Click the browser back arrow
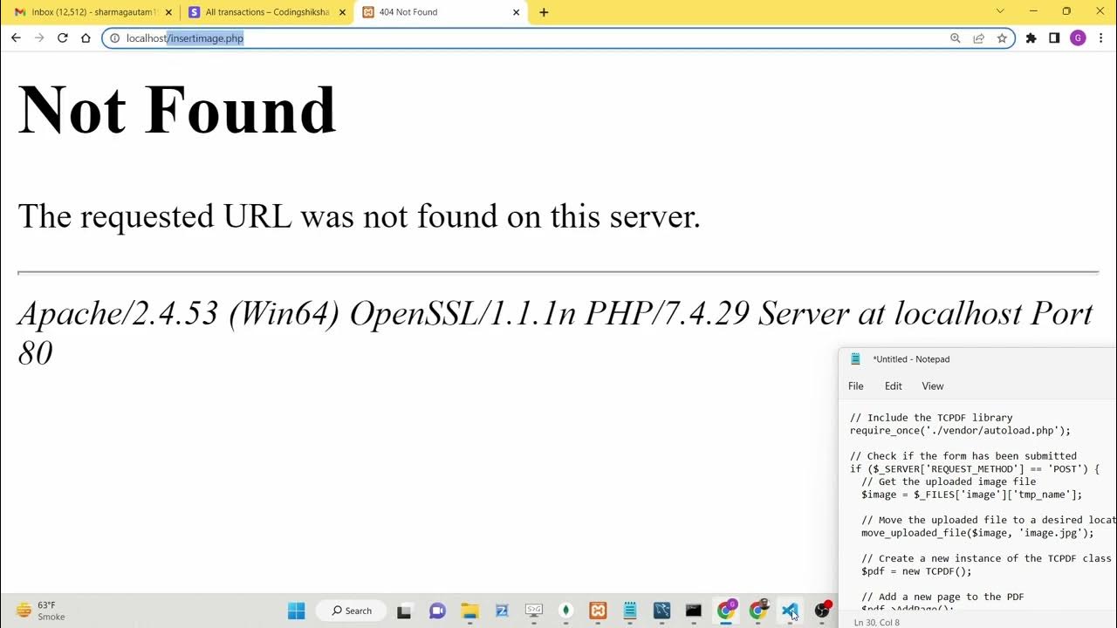Screen dimensions: 1117x628 pyautogui.click(x=16, y=38)
